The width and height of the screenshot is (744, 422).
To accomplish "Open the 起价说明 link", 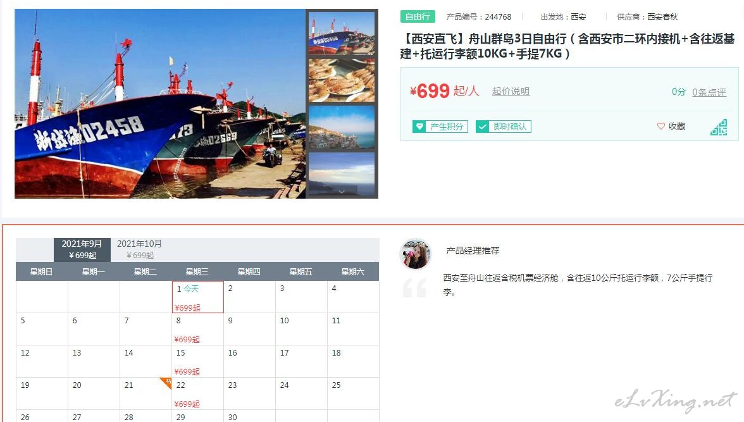I will coord(511,91).
